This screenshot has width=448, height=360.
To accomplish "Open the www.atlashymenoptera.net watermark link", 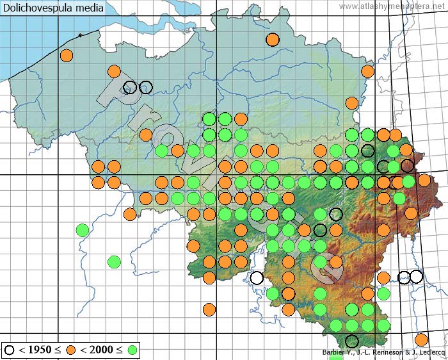I will click(x=392, y=6).
